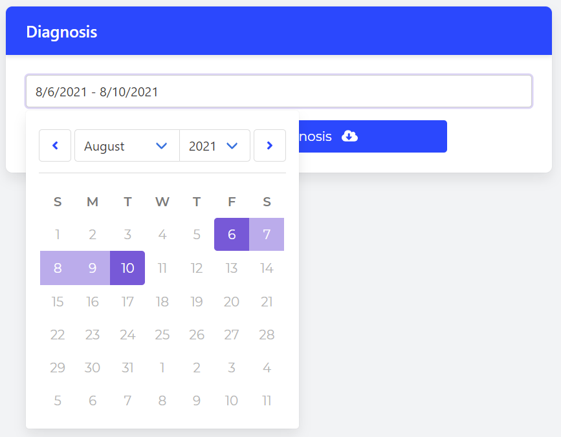Select August 6 start date
This screenshot has width=561, height=437.
(232, 235)
